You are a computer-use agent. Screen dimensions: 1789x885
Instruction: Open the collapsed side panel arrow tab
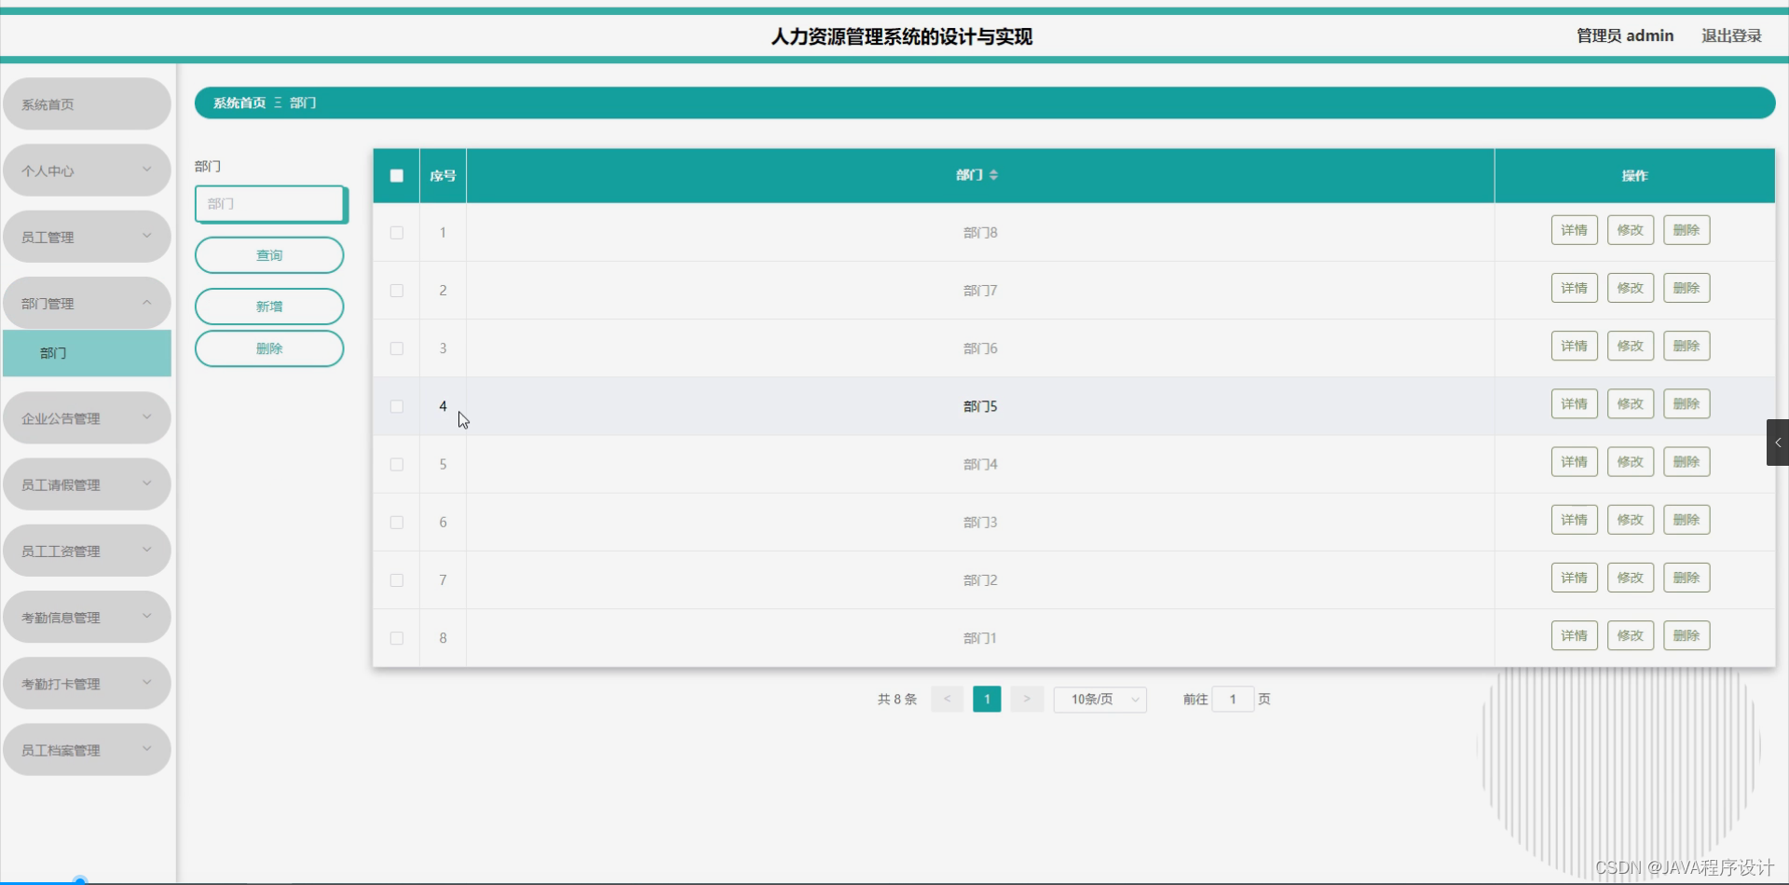(1777, 442)
